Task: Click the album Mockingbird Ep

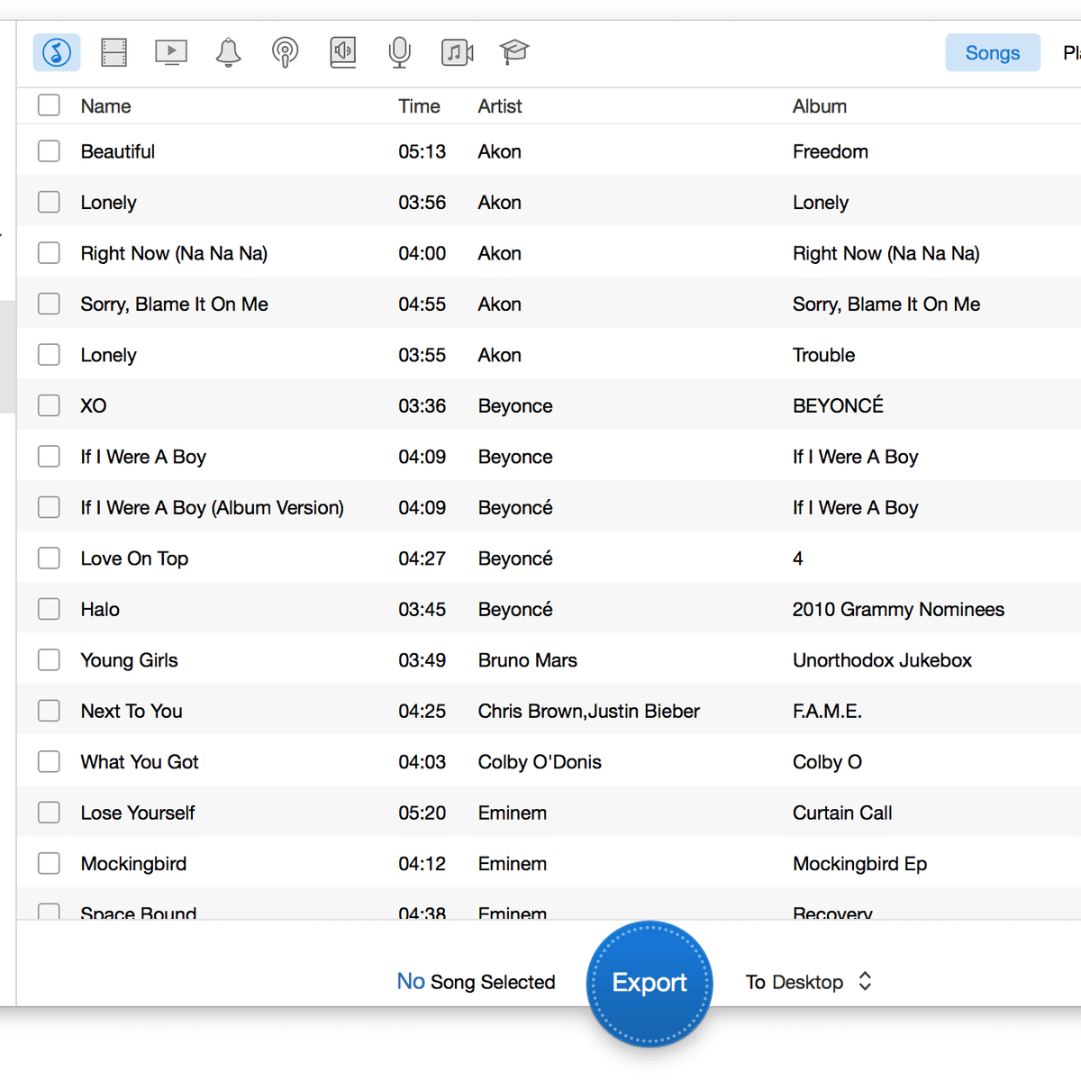Action: [859, 864]
